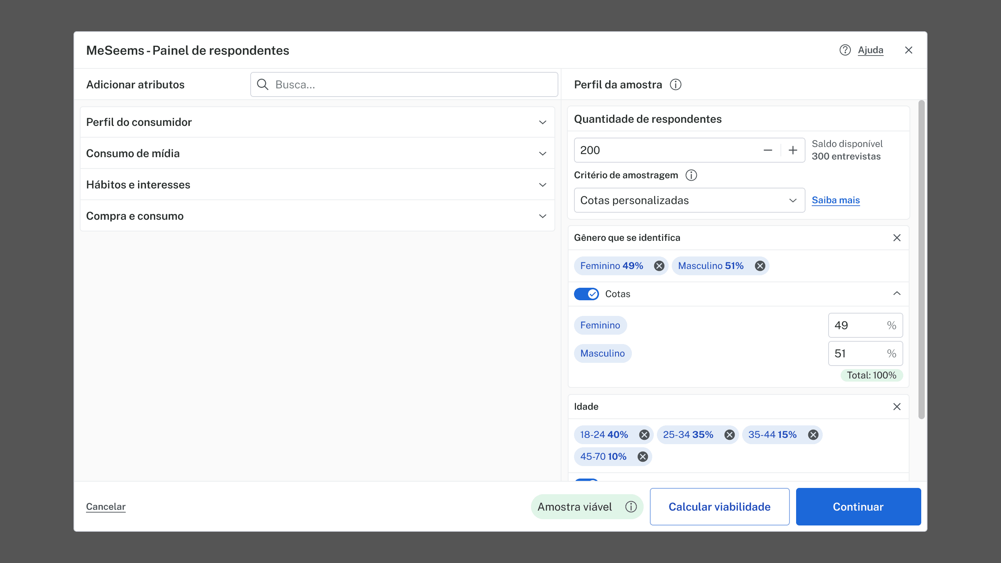Expand the Perfil do consumidor section

click(542, 122)
